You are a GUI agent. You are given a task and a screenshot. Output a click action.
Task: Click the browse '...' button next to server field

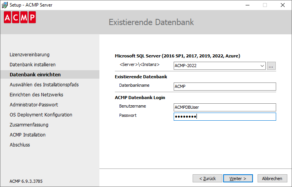[271, 66]
